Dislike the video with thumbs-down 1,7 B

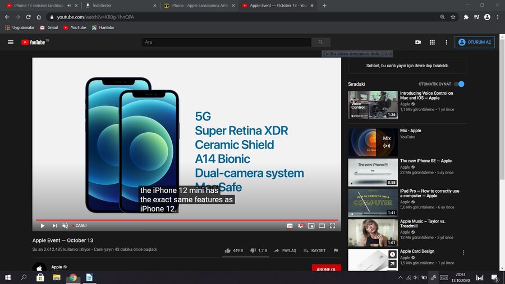[259, 250]
